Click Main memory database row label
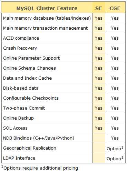The height and width of the screenshot is (172, 127). coord(47,18)
